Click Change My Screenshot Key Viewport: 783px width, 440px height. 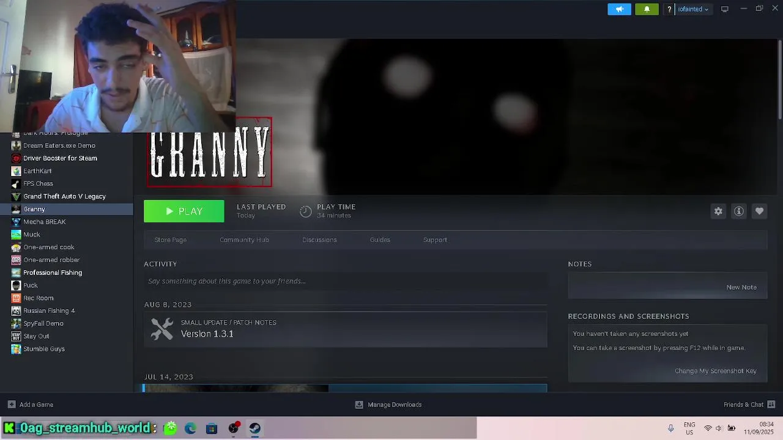716,371
